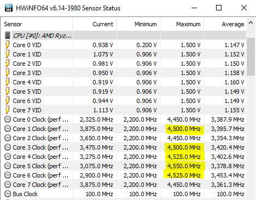Click the clock icon for Bus Clock
This screenshot has height=200, width=256.
point(8,194)
